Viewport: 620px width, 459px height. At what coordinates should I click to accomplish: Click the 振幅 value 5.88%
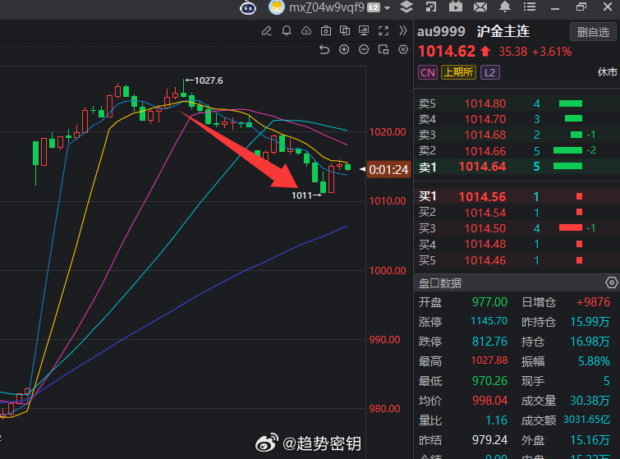pyautogui.click(x=594, y=361)
